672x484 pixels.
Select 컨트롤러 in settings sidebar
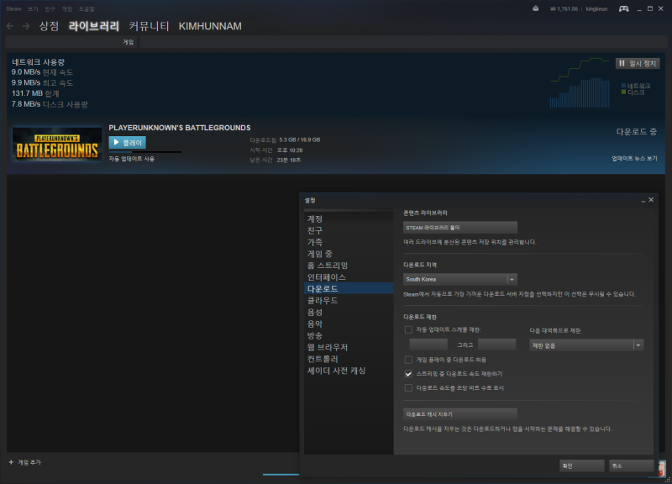(349, 359)
